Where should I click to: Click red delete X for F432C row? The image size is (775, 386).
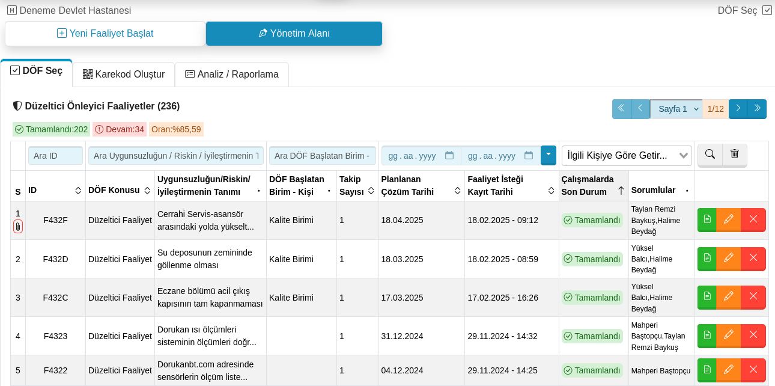pyautogui.click(x=753, y=296)
